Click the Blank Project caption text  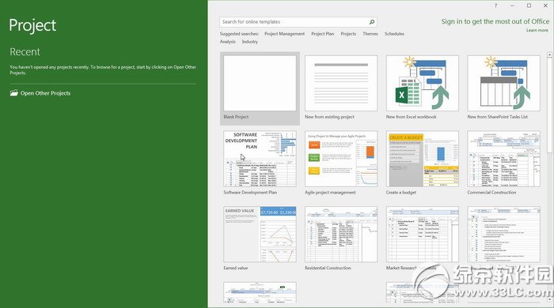pos(236,117)
